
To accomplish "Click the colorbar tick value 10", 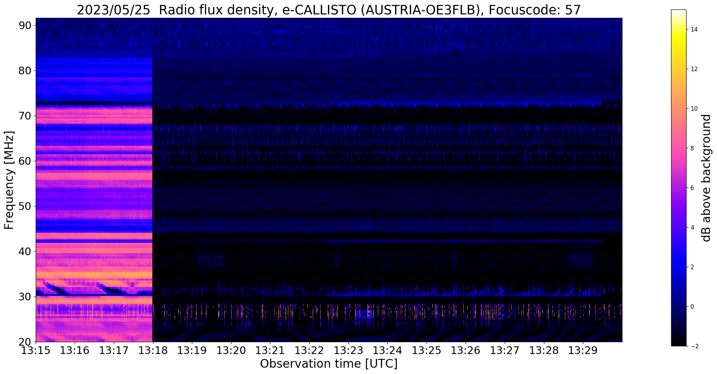I will (694, 109).
